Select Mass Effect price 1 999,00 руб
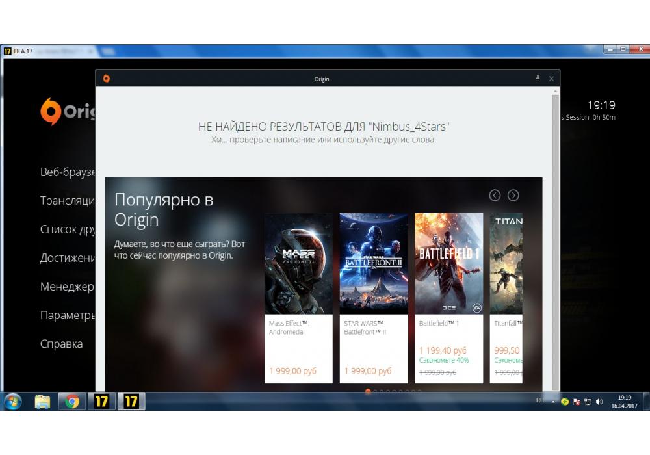 tap(292, 371)
